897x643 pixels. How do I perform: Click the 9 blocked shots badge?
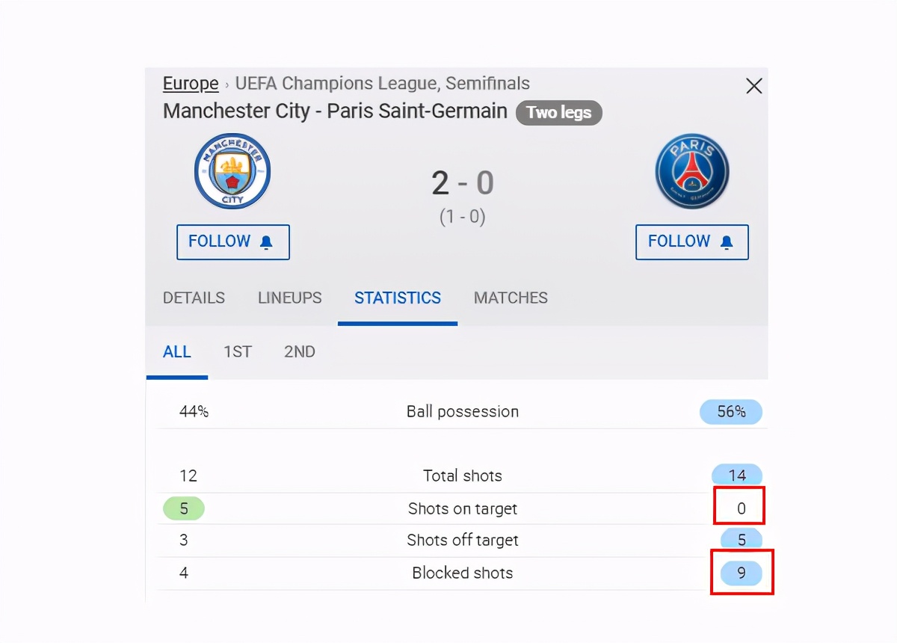click(x=741, y=573)
